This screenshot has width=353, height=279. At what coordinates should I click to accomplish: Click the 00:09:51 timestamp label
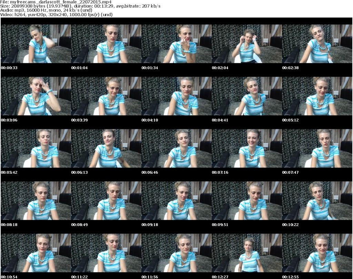220,225
